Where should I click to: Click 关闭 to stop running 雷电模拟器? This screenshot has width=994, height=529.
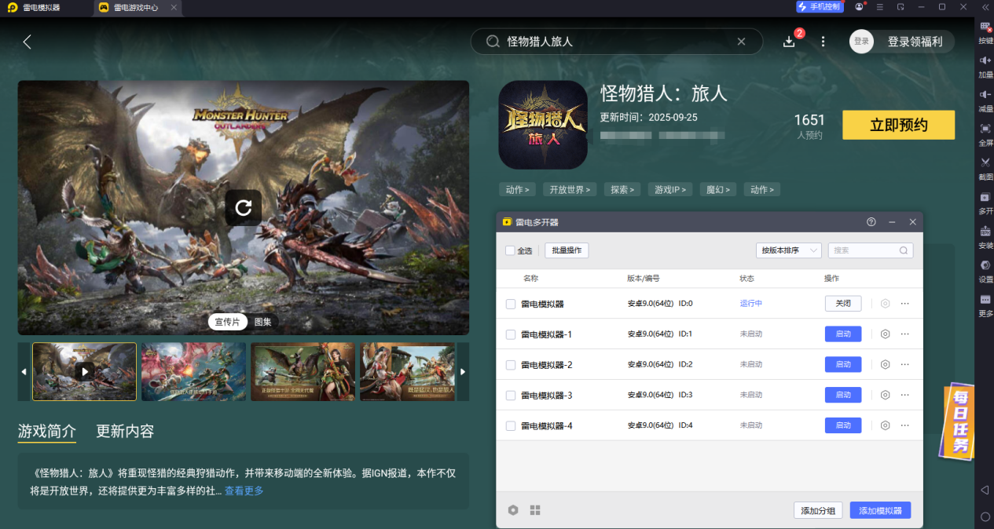point(843,303)
